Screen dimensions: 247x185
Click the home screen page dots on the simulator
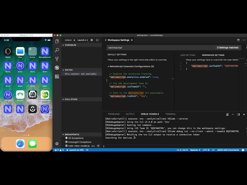(x=26, y=135)
